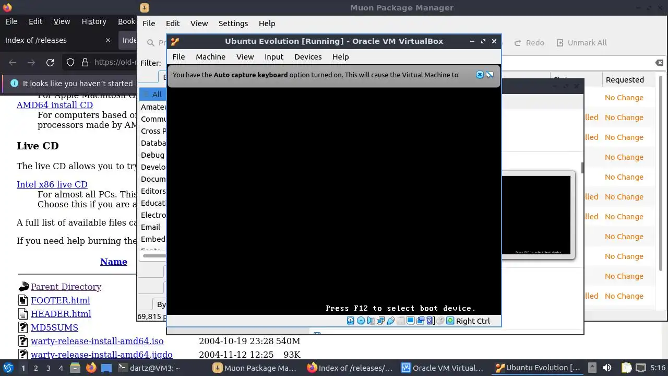Open warty-release-install-amd64.jigdo link
Image resolution: width=668 pixels, height=376 pixels.
pyautogui.click(x=102, y=355)
